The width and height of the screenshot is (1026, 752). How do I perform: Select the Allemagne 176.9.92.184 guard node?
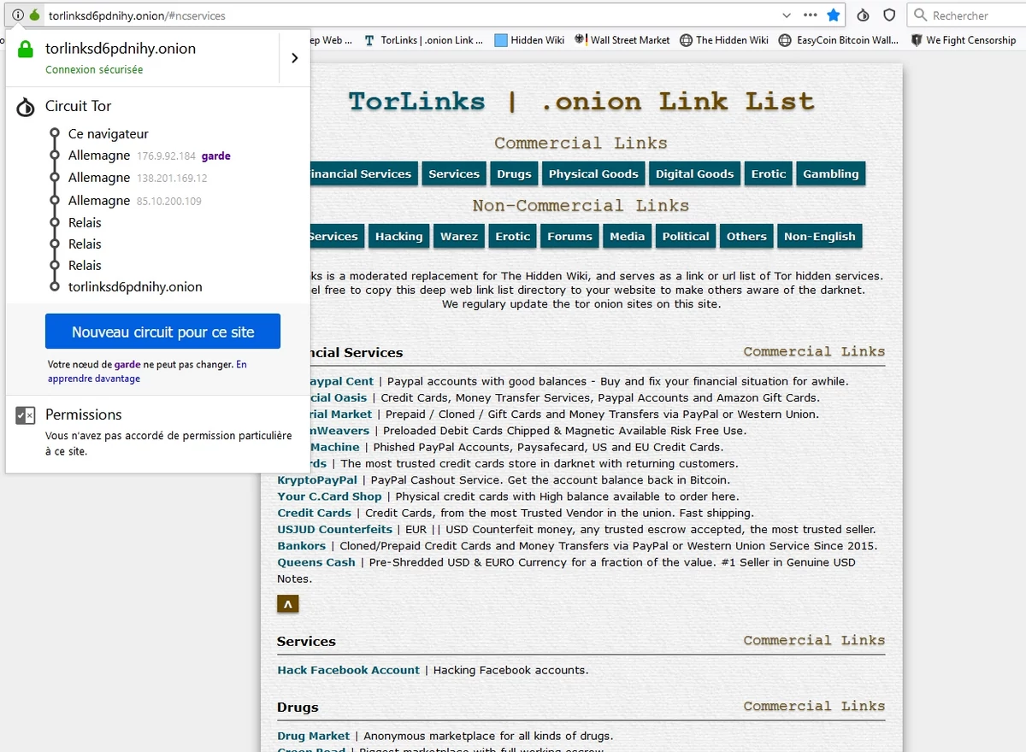click(150, 156)
